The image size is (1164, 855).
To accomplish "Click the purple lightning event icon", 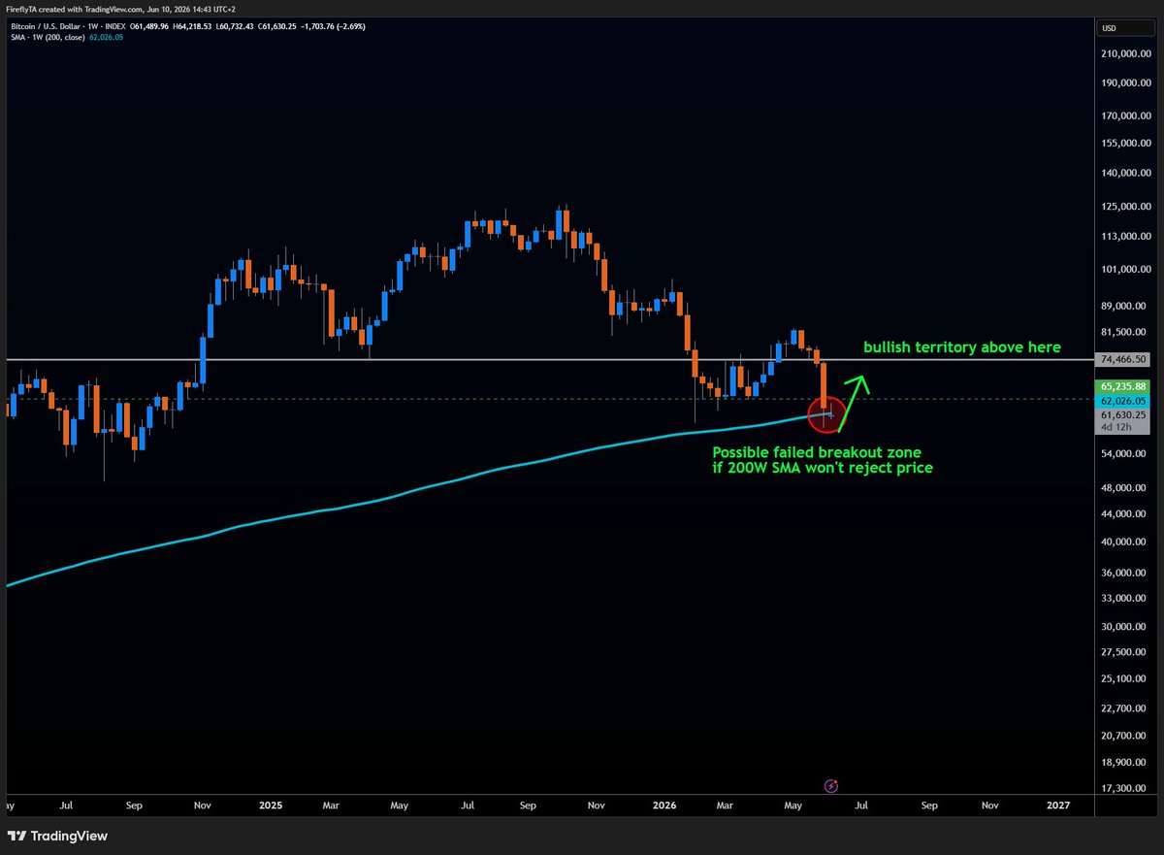I will click(830, 785).
